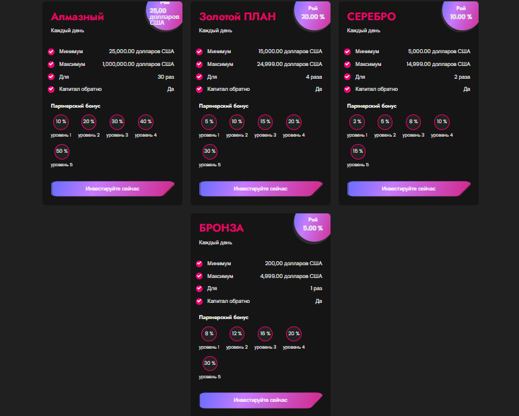Click Капитал обратно checkmark in Золотой ПЛАН card
The height and width of the screenshot is (416, 519).
(x=199, y=90)
